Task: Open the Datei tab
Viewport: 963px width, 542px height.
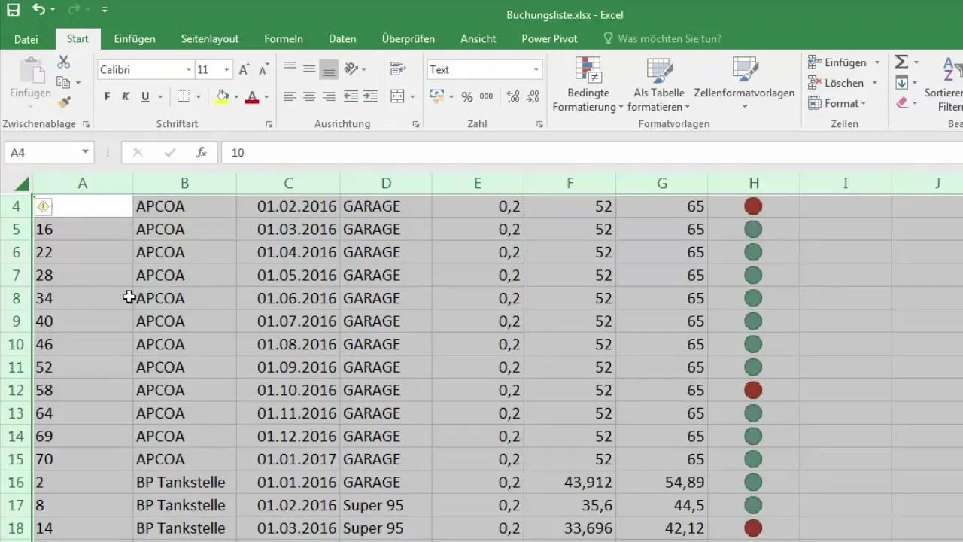Action: point(26,39)
